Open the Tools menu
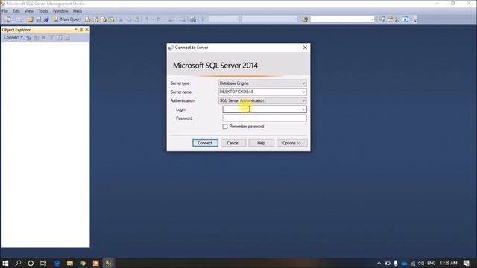477x268 pixels. click(43, 11)
